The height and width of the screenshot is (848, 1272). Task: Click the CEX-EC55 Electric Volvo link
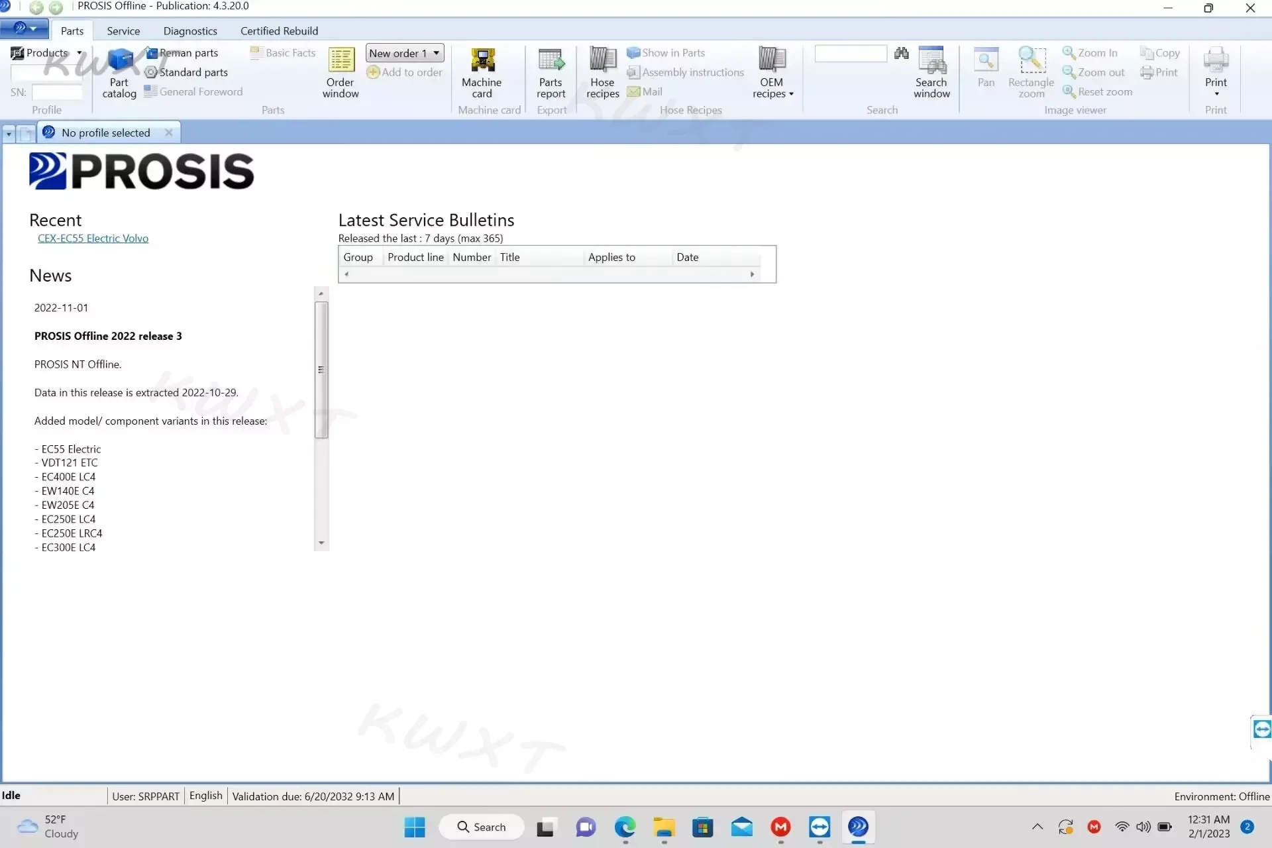93,238
